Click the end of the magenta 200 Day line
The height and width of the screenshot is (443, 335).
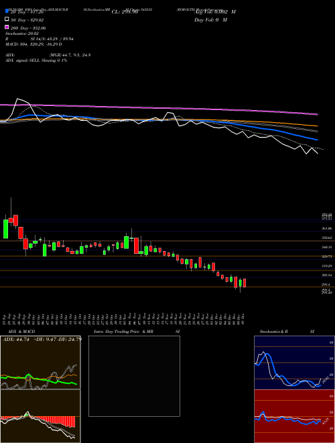tap(317, 114)
